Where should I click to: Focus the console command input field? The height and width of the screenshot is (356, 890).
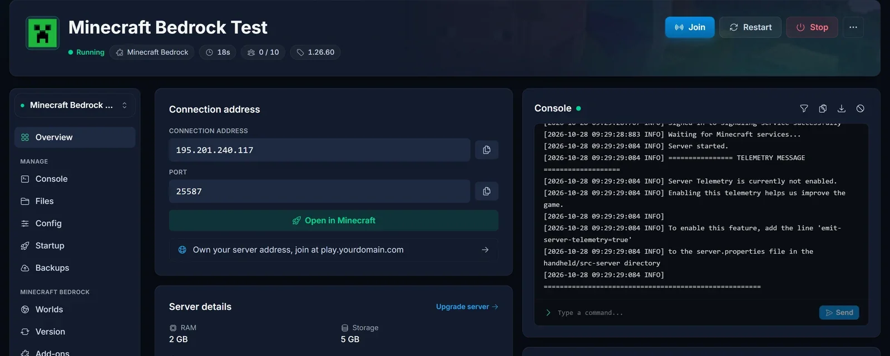684,313
